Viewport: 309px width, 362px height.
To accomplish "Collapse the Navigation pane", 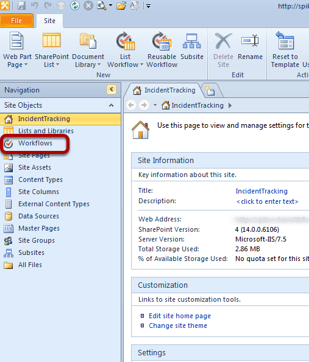I will tap(112, 89).
